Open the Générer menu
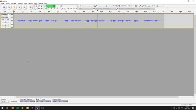 (x=31, y=3)
